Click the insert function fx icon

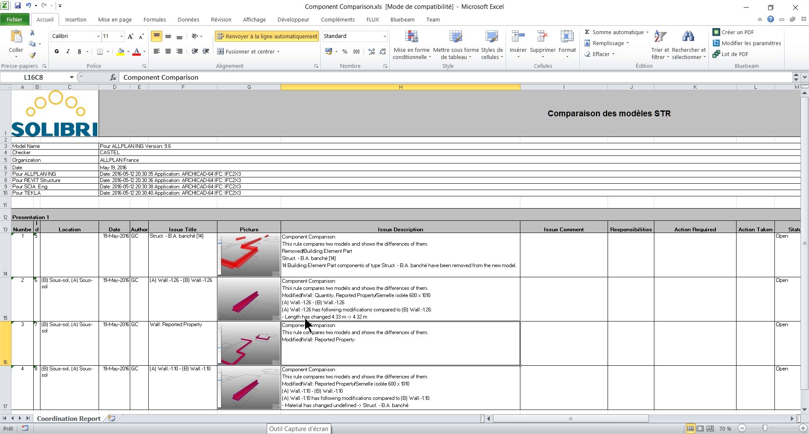coord(113,77)
